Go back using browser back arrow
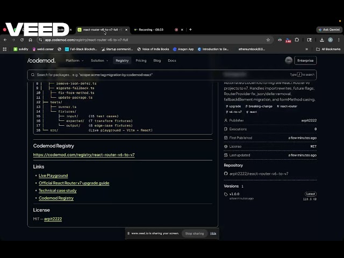Viewport: 344px width, 258px height. point(5,40)
